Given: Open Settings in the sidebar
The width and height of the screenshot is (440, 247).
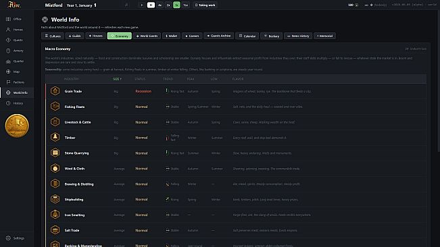Looking at the screenshot, I should click(16, 238).
